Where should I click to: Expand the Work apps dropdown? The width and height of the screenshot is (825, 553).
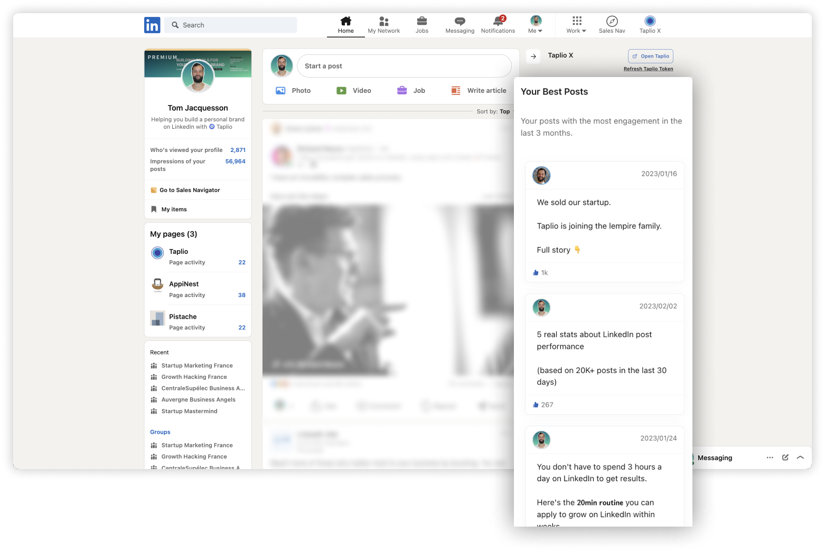click(577, 25)
